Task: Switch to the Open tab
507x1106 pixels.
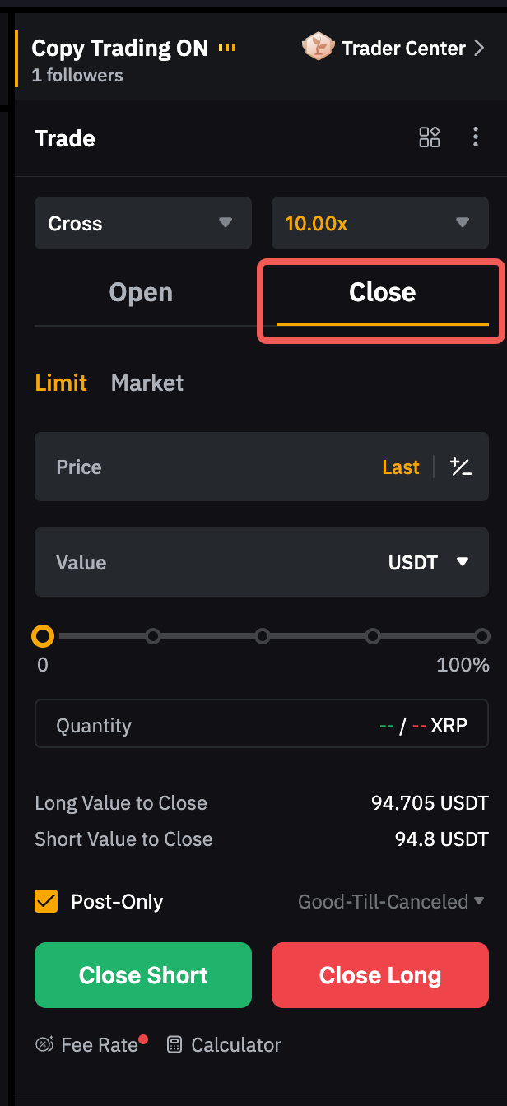Action: click(x=141, y=293)
